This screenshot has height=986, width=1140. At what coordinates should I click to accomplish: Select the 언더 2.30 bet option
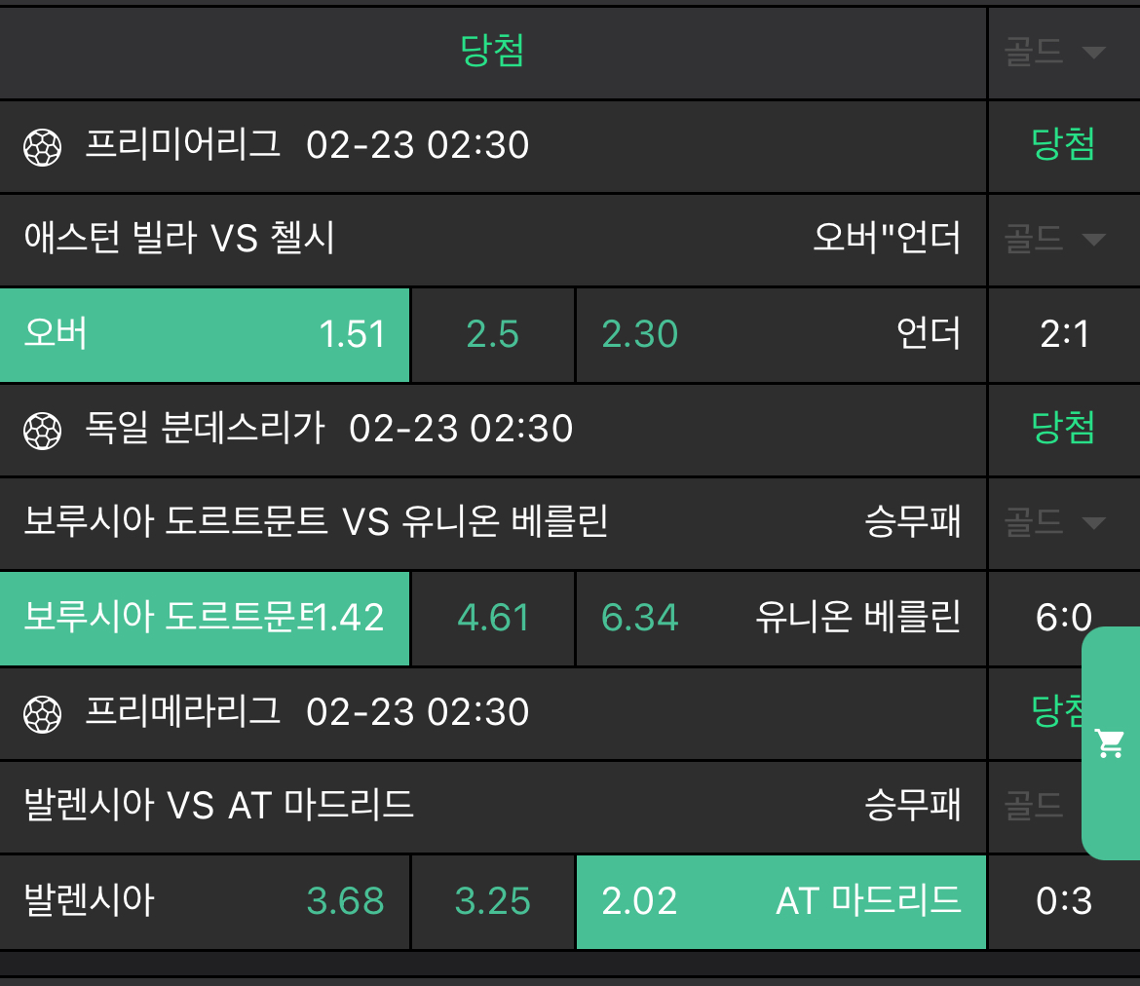coord(780,335)
